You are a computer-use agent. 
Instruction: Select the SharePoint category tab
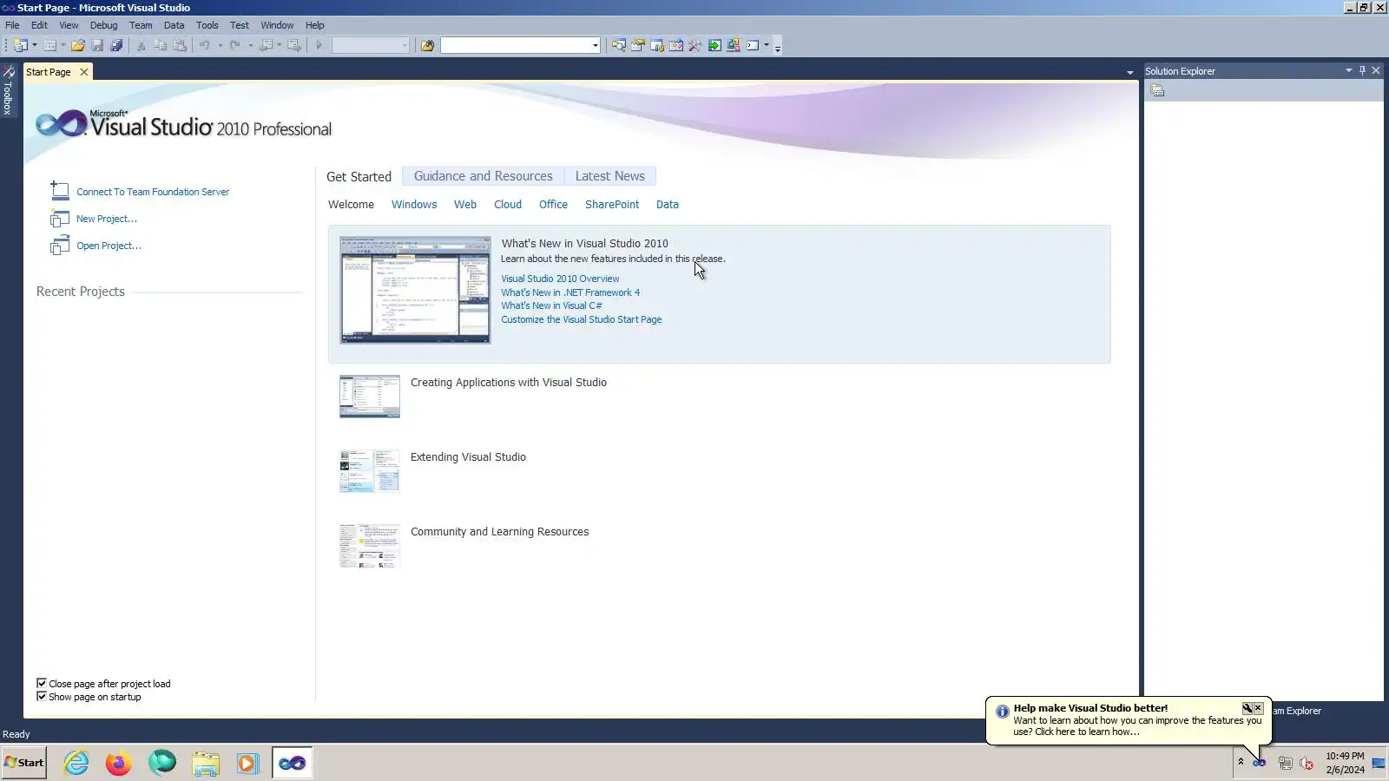(612, 205)
